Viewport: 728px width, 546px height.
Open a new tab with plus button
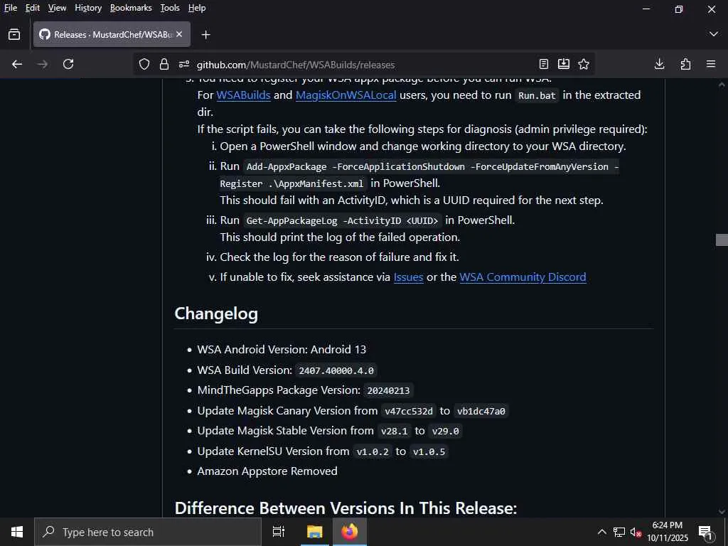tap(205, 35)
